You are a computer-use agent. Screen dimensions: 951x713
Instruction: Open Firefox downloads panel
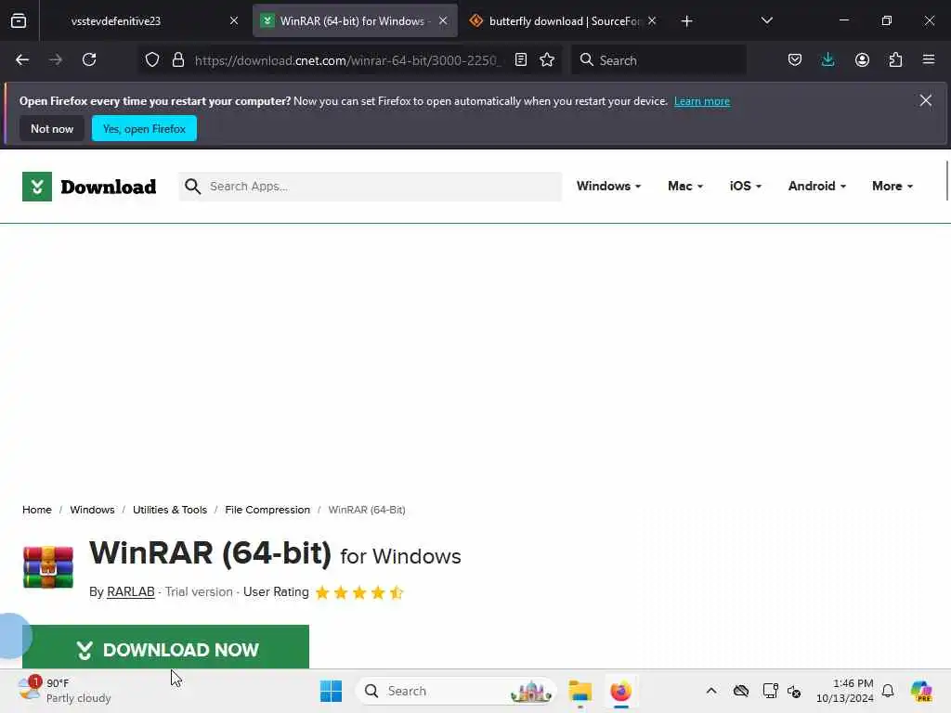[x=827, y=60]
